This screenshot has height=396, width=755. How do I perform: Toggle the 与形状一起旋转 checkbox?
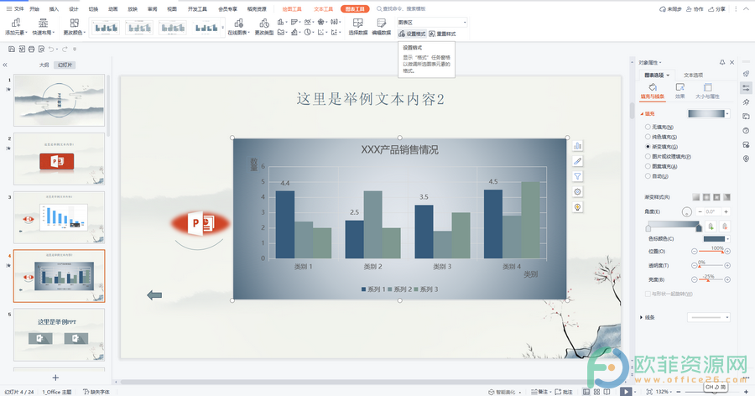click(648, 294)
